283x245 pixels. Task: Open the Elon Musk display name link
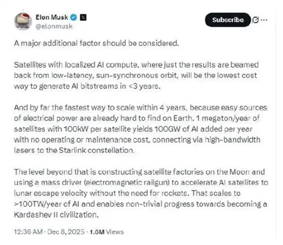point(52,17)
